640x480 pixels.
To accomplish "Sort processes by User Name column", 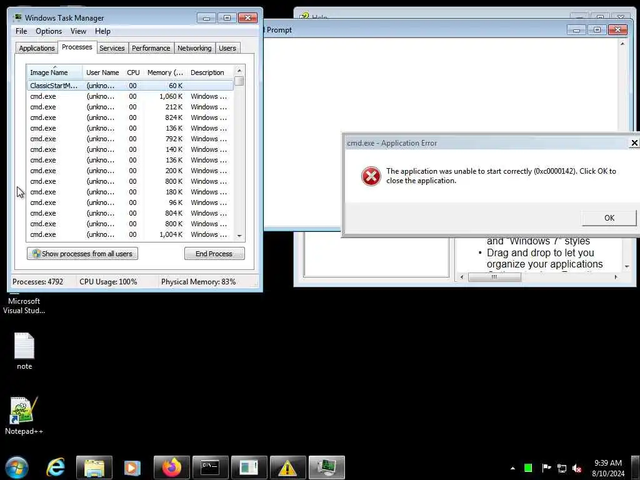I will 103,72.
